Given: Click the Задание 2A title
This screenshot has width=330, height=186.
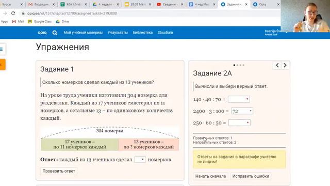Looking at the screenshot, I should pyautogui.click(x=212, y=73).
